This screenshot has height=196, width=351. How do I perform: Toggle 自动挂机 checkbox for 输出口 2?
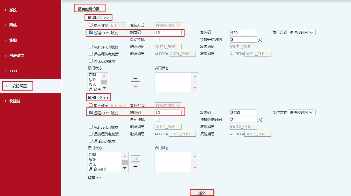pos(157,120)
